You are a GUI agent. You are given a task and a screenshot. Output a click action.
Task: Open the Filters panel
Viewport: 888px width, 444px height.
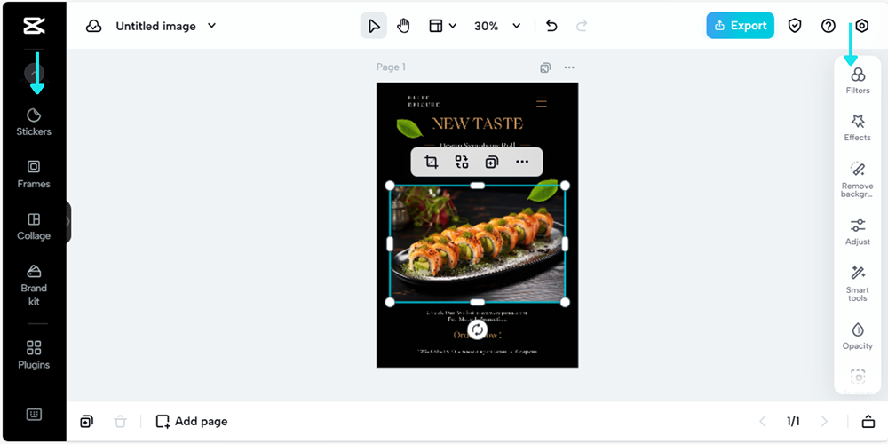point(858,81)
